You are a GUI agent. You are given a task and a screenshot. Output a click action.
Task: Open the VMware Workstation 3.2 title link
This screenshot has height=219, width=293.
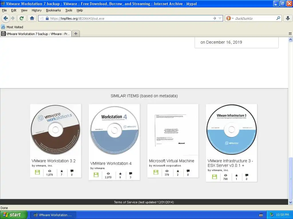(x=54, y=161)
